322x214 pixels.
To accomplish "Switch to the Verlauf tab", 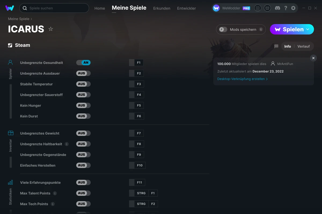I will 303,46.
